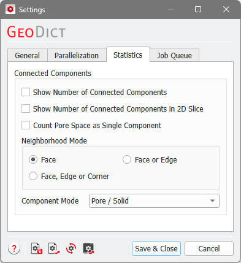241x263 pixels.
Task: Click the Cancel button
Action: [x=209, y=249]
